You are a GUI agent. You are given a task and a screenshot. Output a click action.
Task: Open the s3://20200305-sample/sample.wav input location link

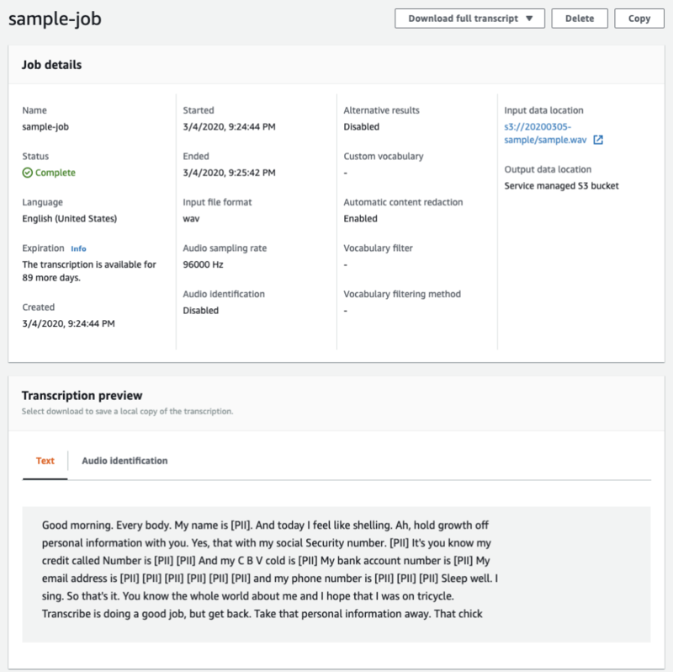[545, 133]
